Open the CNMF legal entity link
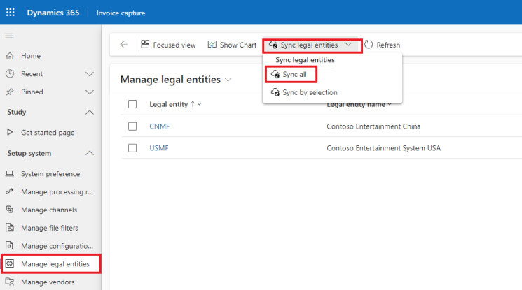The height and width of the screenshot is (290, 522). (160, 126)
